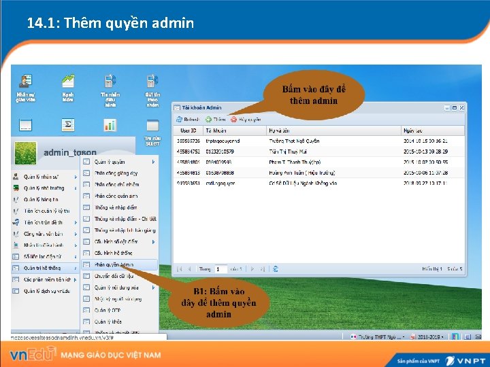
Task: Click the taskbar mail envelope icon
Action: [x=478, y=336]
